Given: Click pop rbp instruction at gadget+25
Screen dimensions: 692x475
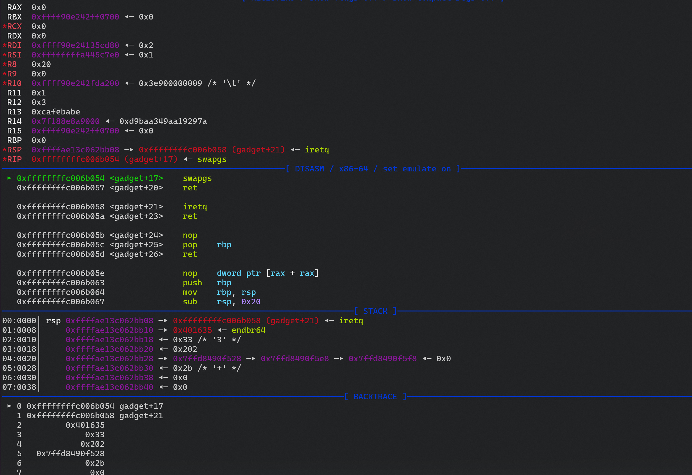Looking at the screenshot, I should click(x=207, y=245).
